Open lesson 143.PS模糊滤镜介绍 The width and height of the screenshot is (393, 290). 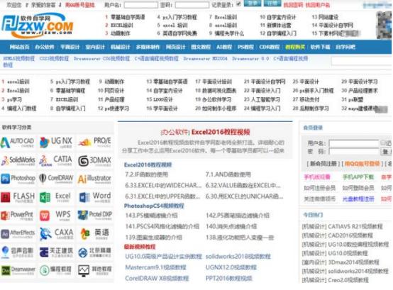click(151, 216)
